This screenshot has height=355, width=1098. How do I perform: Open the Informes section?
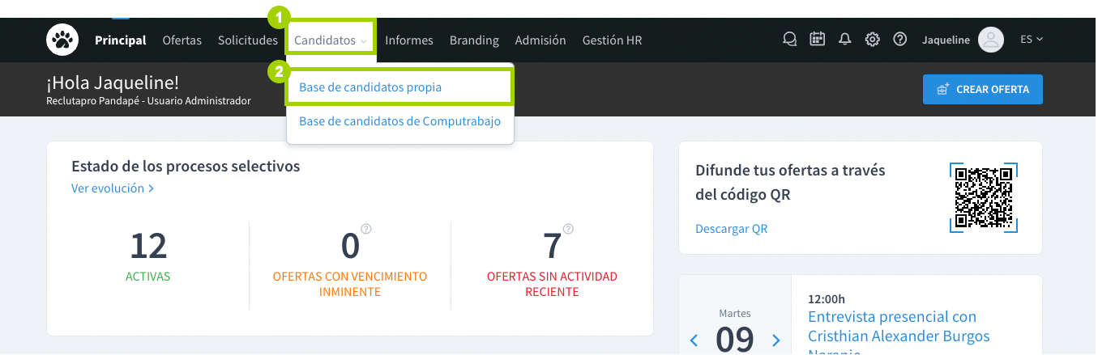pyautogui.click(x=408, y=40)
